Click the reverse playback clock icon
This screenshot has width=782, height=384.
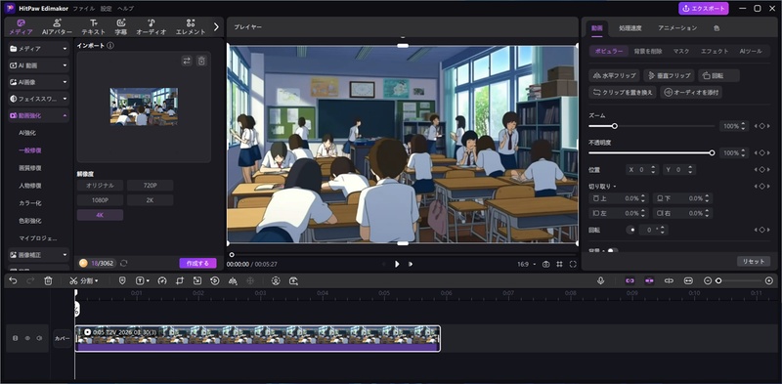point(215,280)
